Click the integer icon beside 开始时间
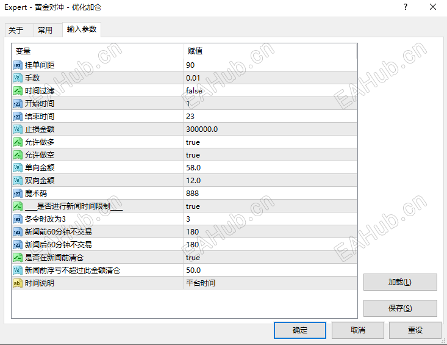Image resolution: width=447 pixels, height=345 pixels. coord(18,104)
